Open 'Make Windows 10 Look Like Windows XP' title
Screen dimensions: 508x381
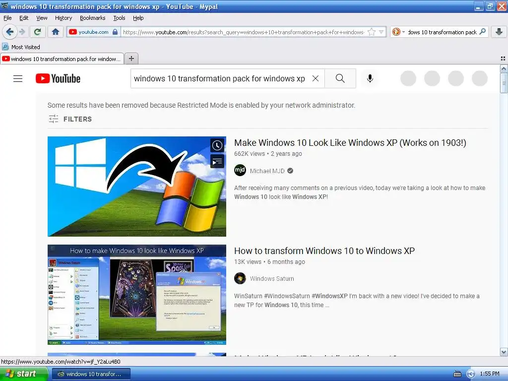pyautogui.click(x=350, y=142)
